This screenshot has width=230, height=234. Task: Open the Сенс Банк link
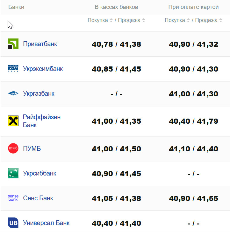tap(38, 198)
